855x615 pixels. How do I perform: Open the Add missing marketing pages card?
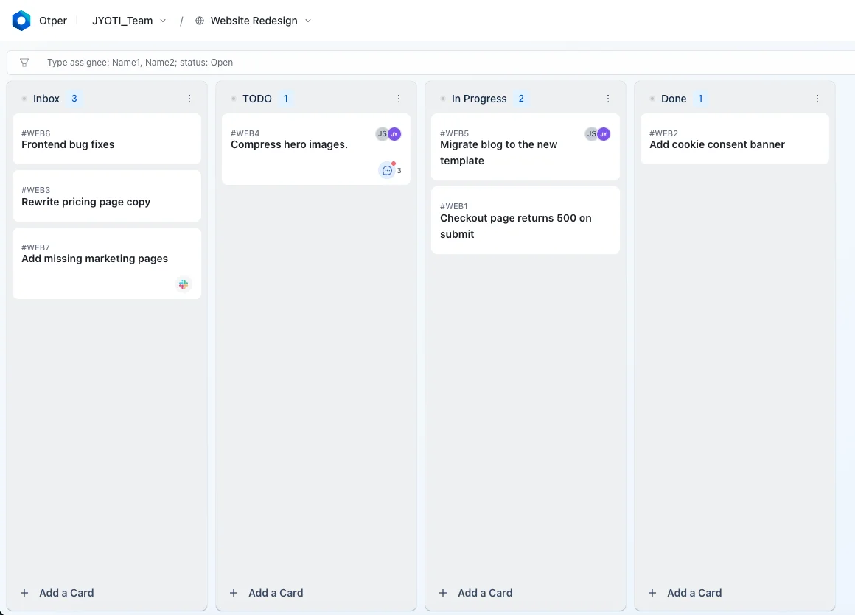pyautogui.click(x=107, y=263)
